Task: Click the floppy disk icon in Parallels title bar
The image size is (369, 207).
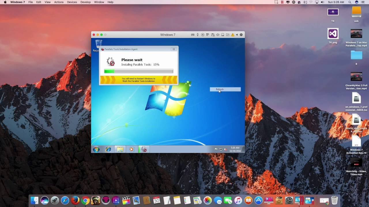Action: tap(213, 35)
